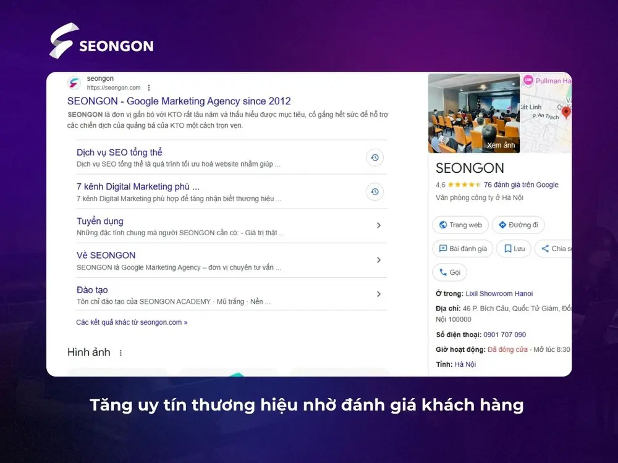Open the Về SEONGON link
The width and height of the screenshot is (618, 463).
point(106,255)
